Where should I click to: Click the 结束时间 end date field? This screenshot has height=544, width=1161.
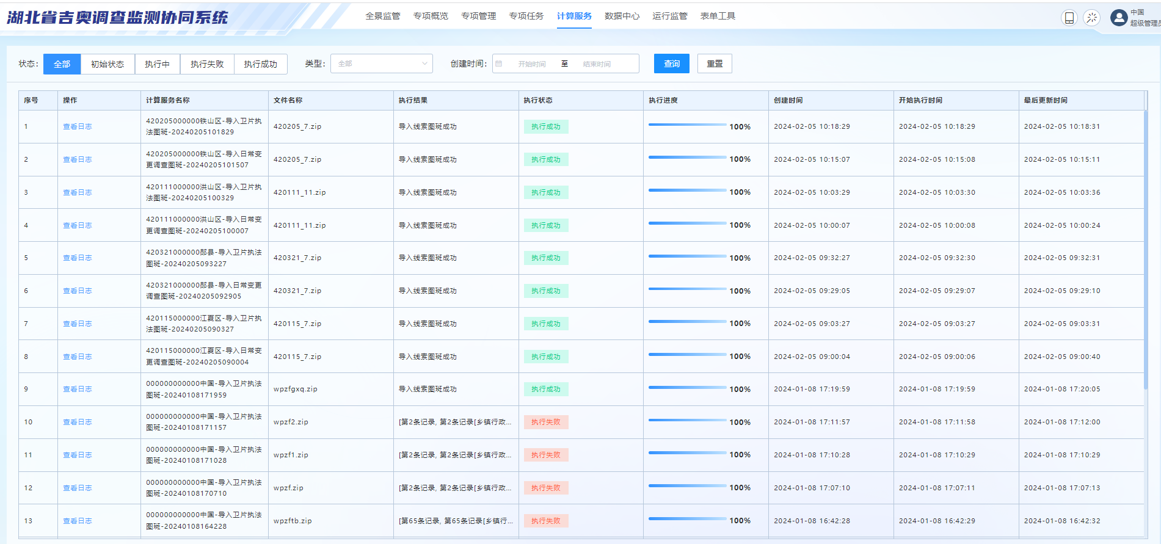pyautogui.click(x=597, y=64)
